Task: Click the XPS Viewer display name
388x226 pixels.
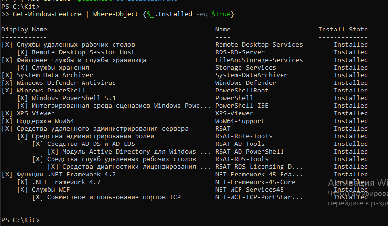Action: click(36, 113)
